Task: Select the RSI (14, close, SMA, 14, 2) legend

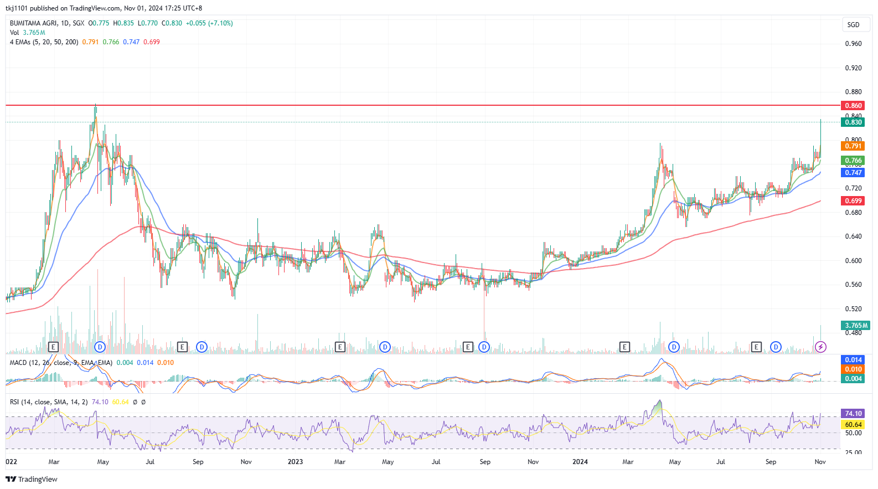Action: point(49,402)
